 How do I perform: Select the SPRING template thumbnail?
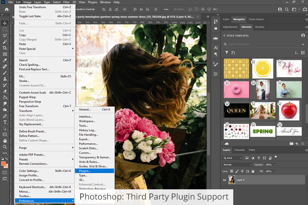pos(263,131)
